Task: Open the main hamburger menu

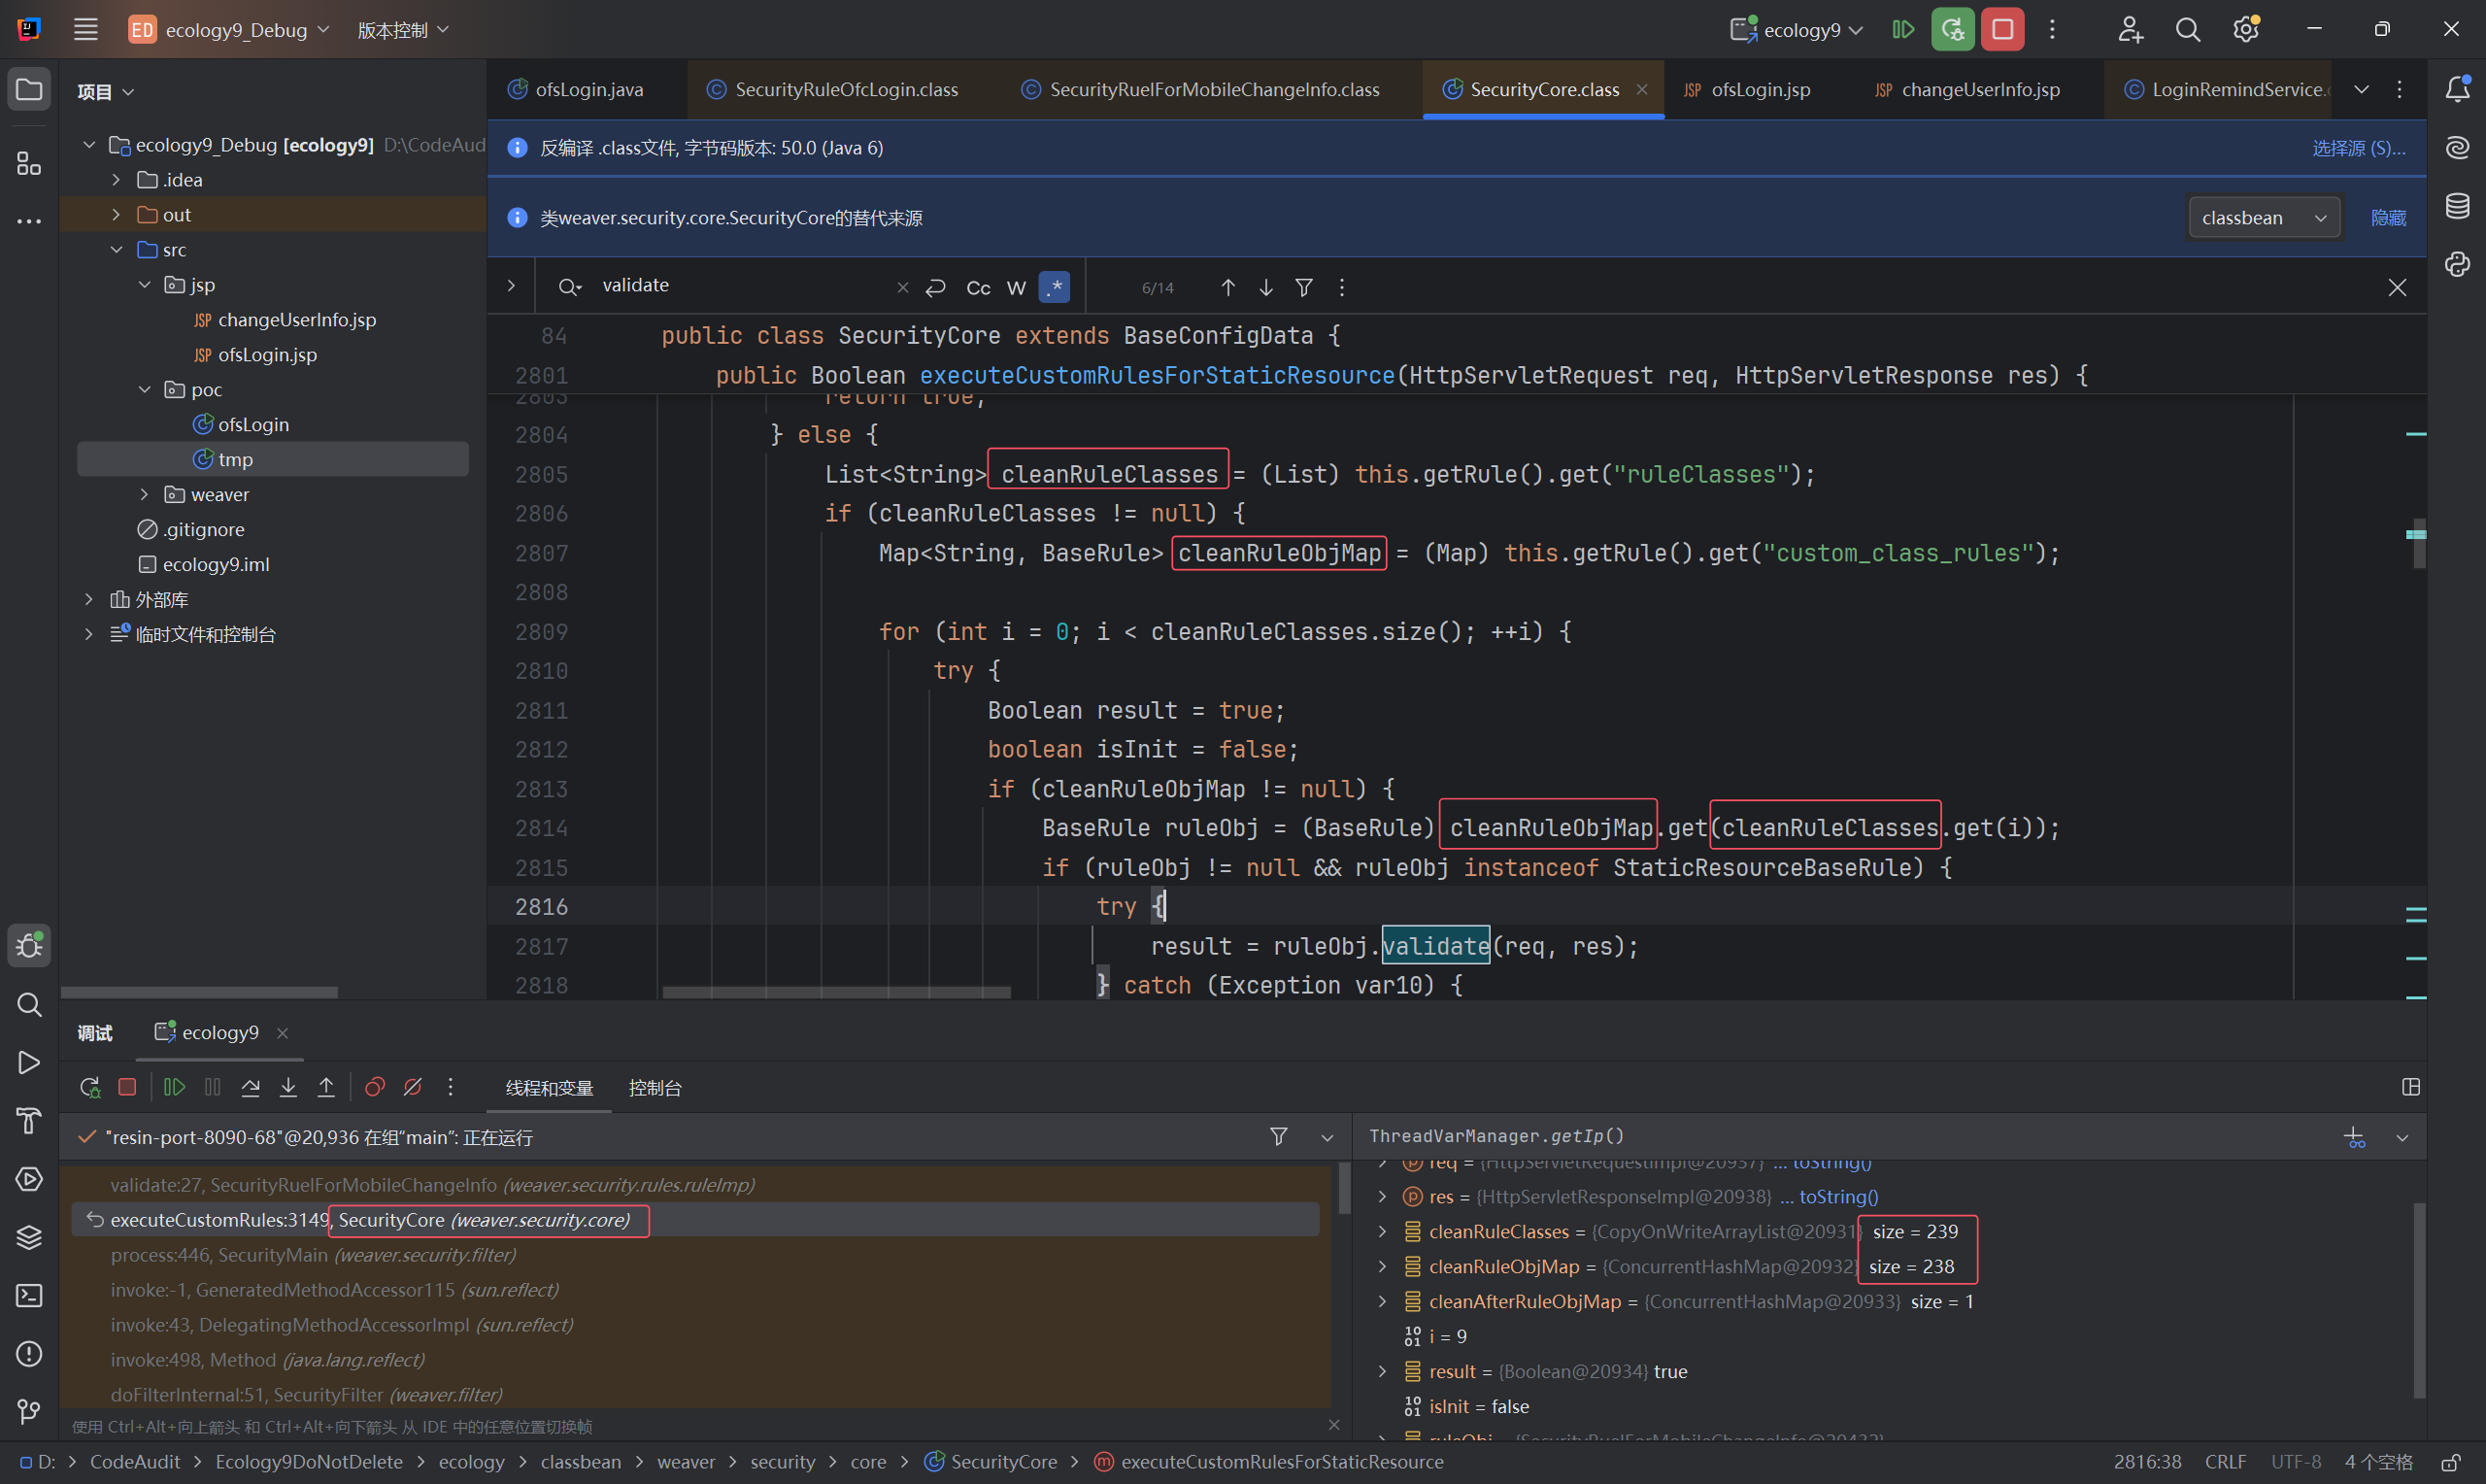Action: [x=86, y=30]
